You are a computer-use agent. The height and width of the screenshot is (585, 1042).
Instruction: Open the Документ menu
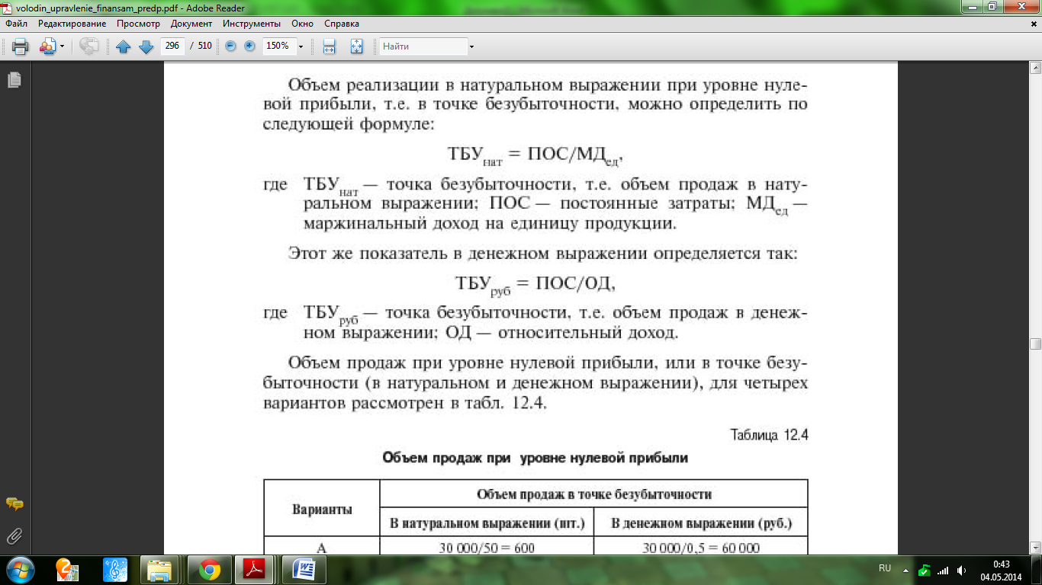pyautogui.click(x=191, y=24)
